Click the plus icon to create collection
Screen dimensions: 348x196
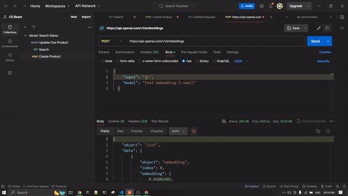click(x=25, y=27)
